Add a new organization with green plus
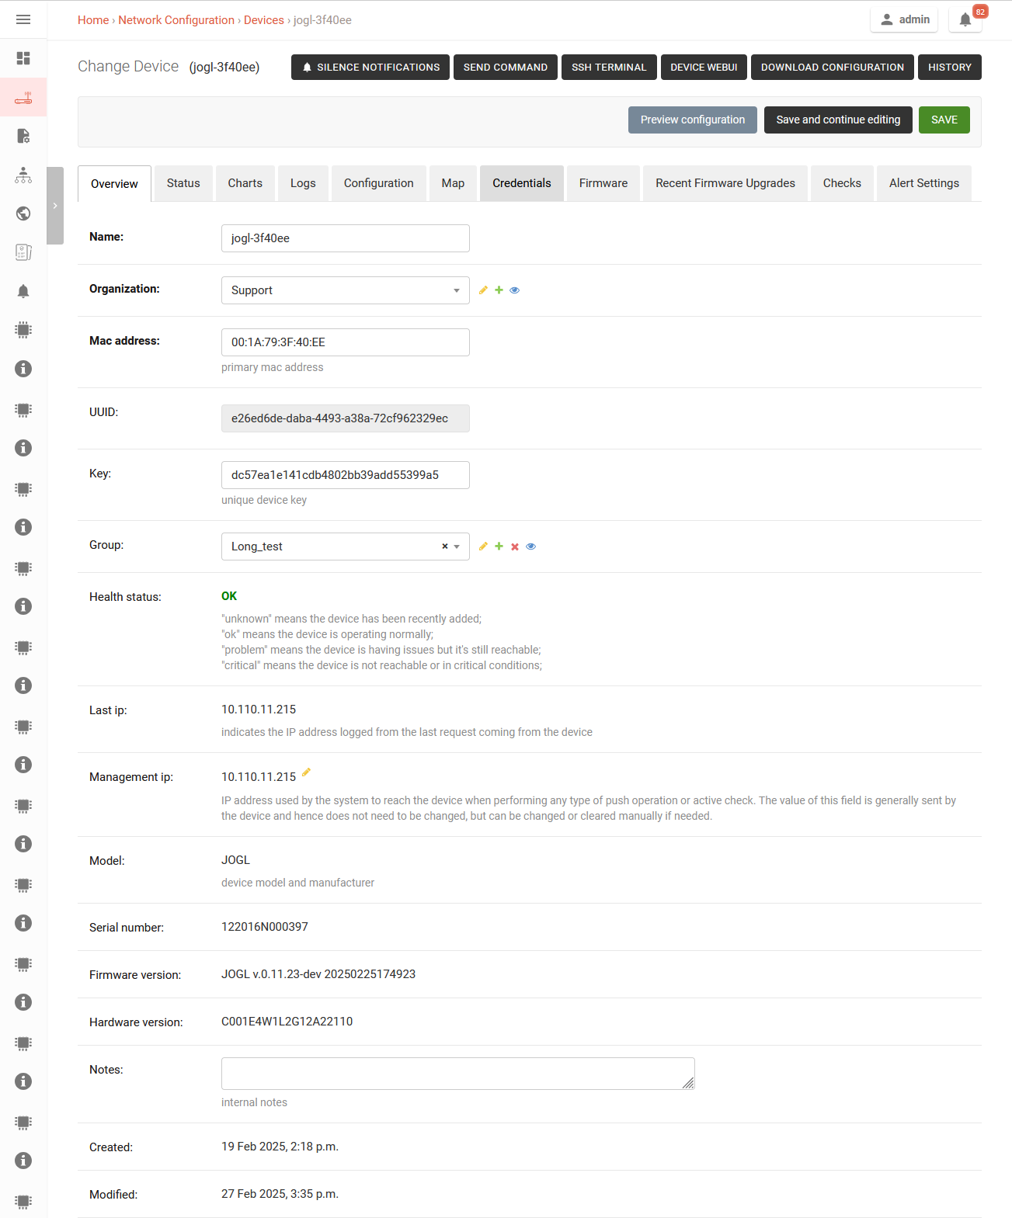1012x1218 pixels. (x=499, y=290)
